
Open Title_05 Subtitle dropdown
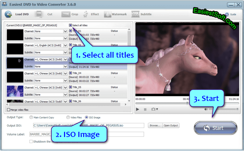65,95
